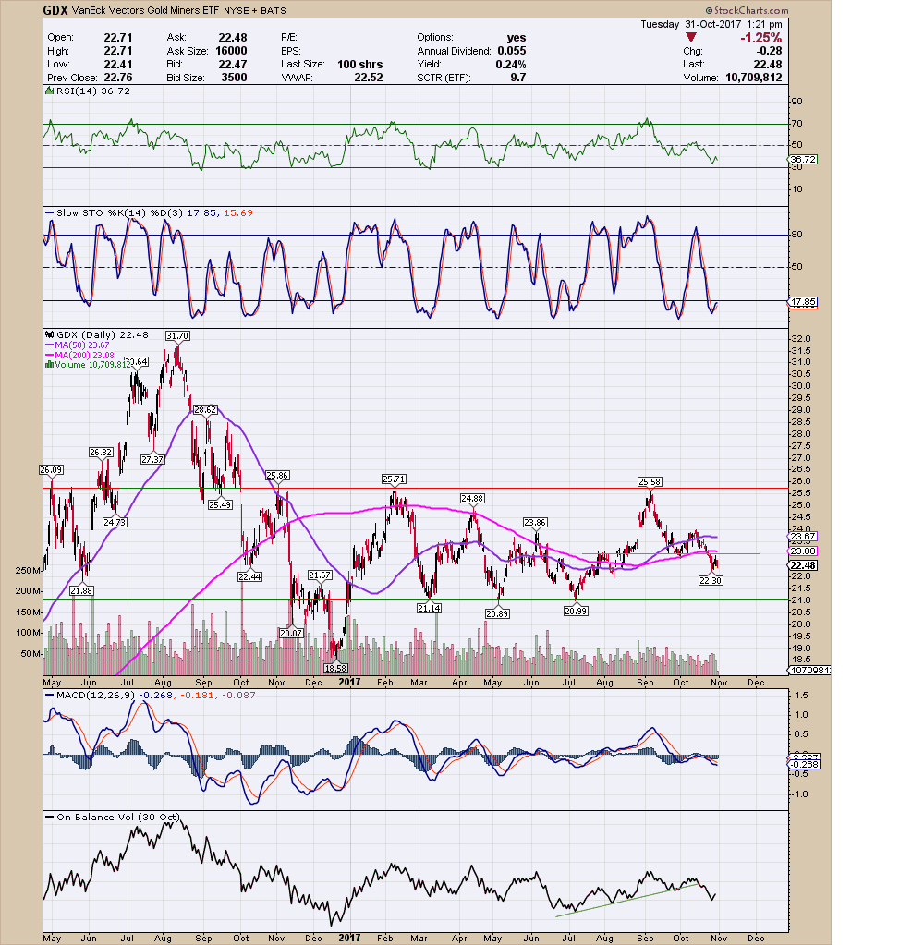Click the 25.58 September high label
This screenshot has height=945, width=924.
pyautogui.click(x=650, y=481)
